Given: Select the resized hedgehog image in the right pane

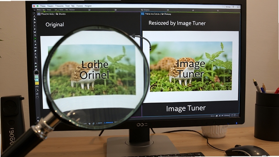Looking at the screenshot, I should [x=191, y=67].
